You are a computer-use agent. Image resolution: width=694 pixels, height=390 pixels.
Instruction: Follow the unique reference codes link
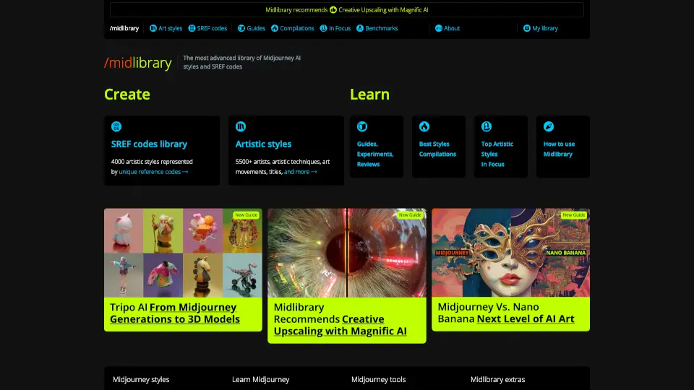[153, 172]
